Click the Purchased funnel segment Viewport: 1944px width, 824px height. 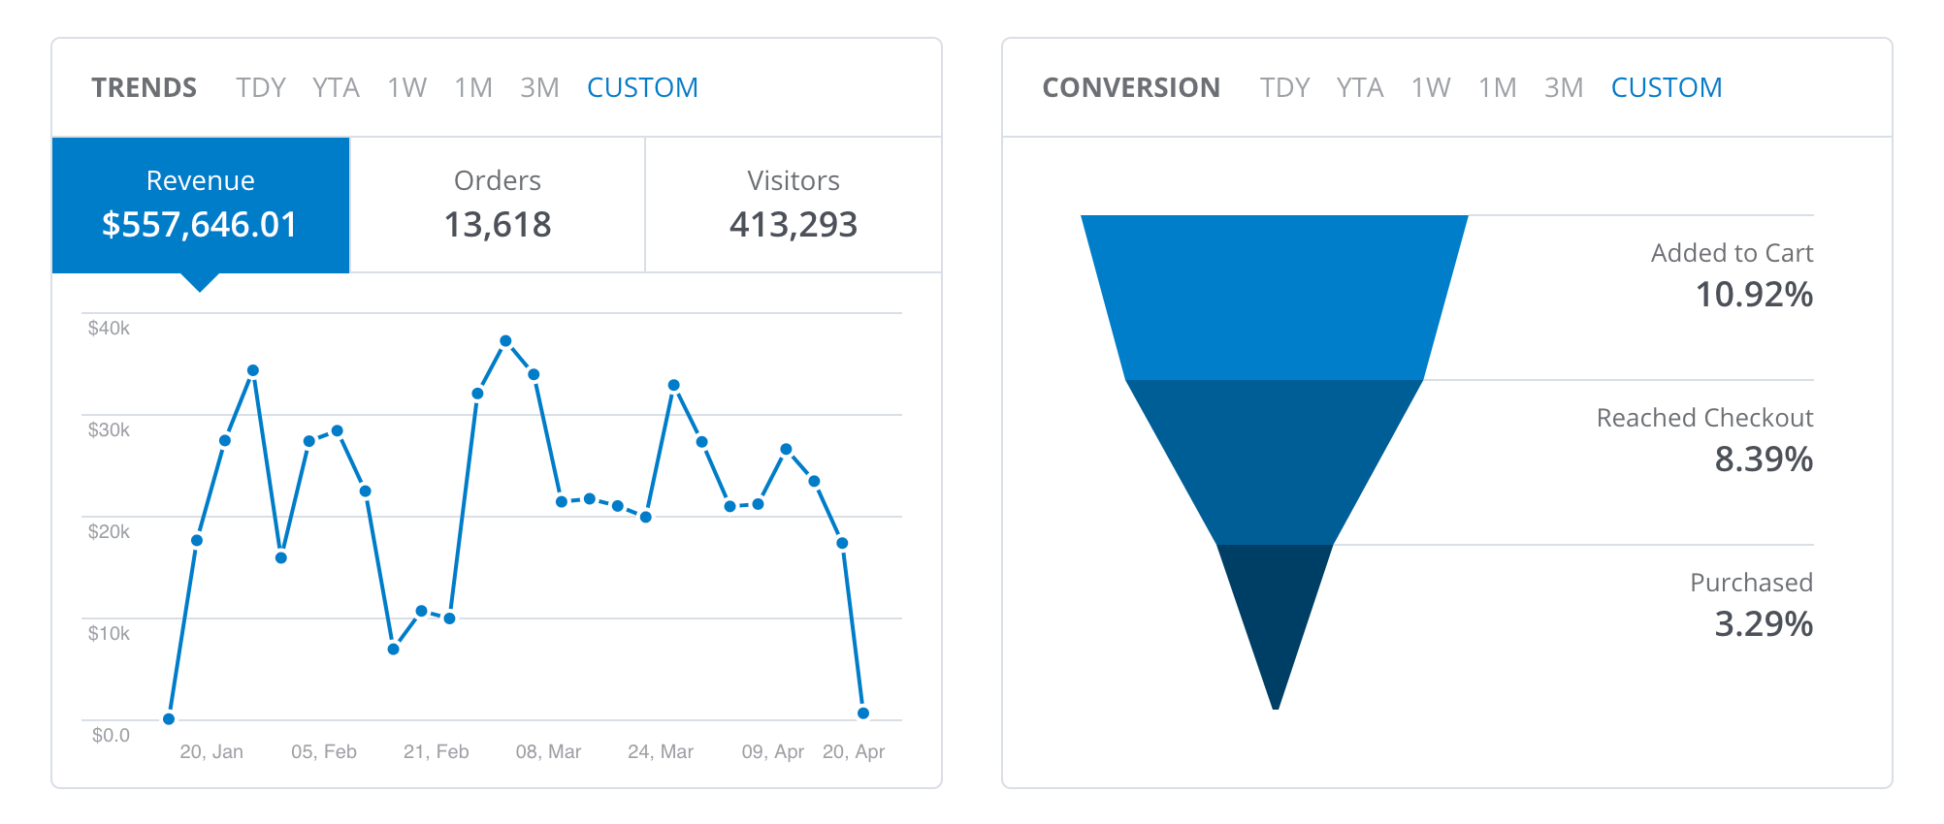[x=1275, y=611]
